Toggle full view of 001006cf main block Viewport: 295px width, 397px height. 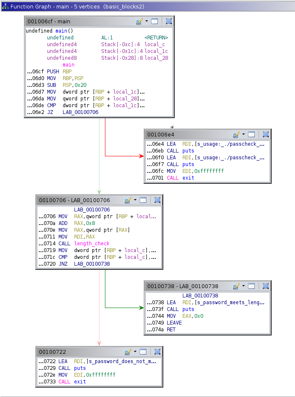154,22
